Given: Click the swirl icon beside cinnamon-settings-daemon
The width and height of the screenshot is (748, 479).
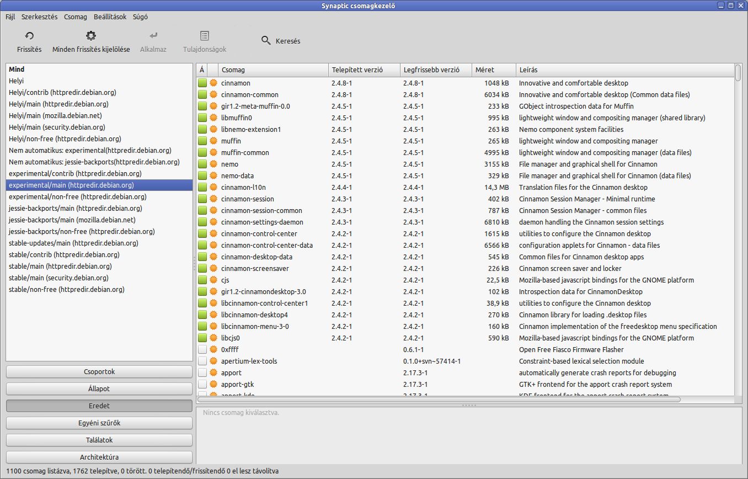Looking at the screenshot, I should coord(213,222).
